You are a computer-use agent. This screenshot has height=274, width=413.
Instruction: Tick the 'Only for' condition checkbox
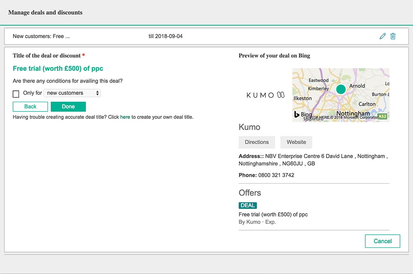(16, 94)
